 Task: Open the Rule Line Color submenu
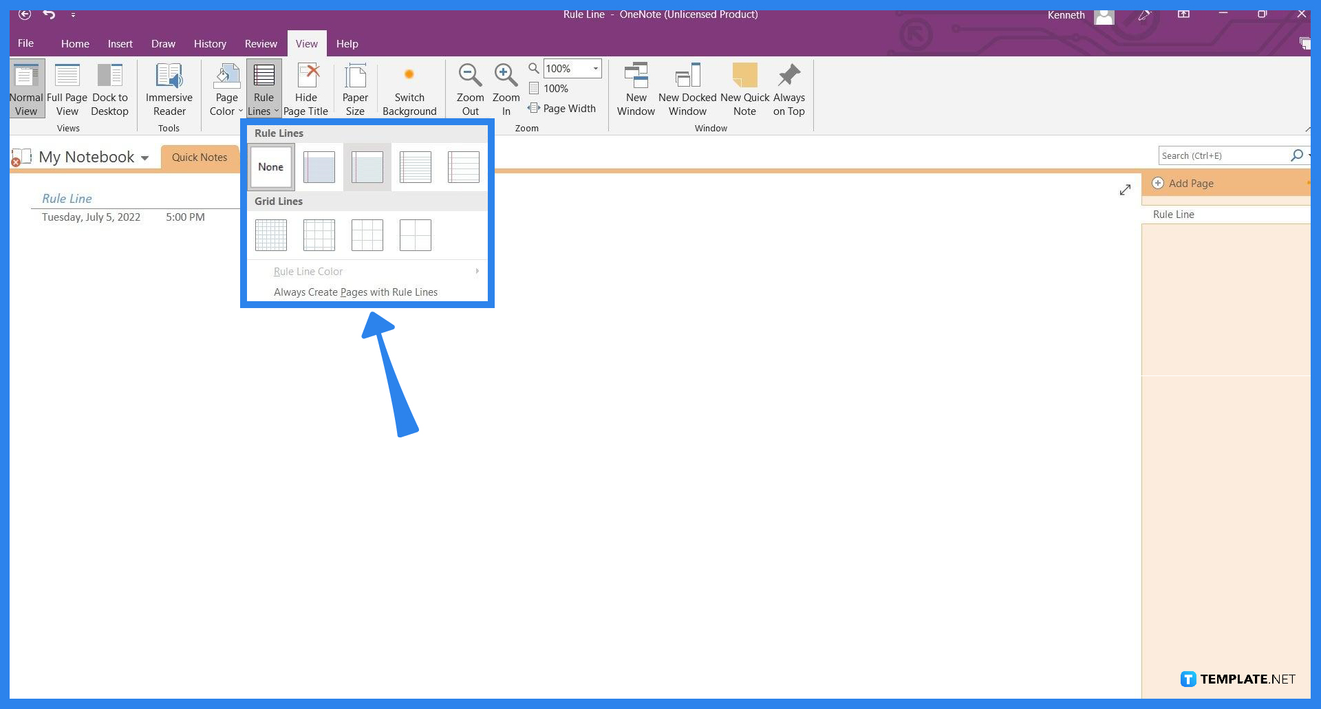308,271
